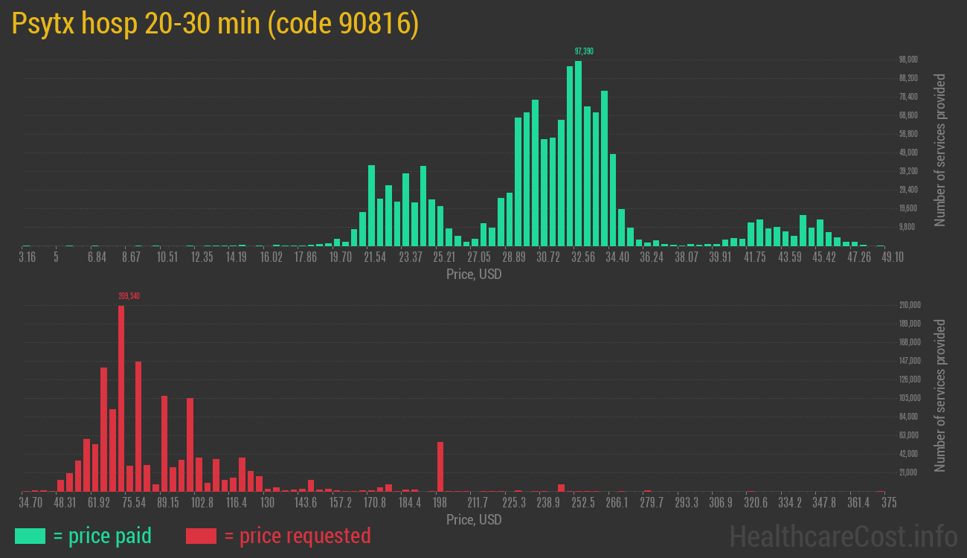Image resolution: width=967 pixels, height=558 pixels.
Task: Click the green price paid legend swatch
Action: pos(30,536)
